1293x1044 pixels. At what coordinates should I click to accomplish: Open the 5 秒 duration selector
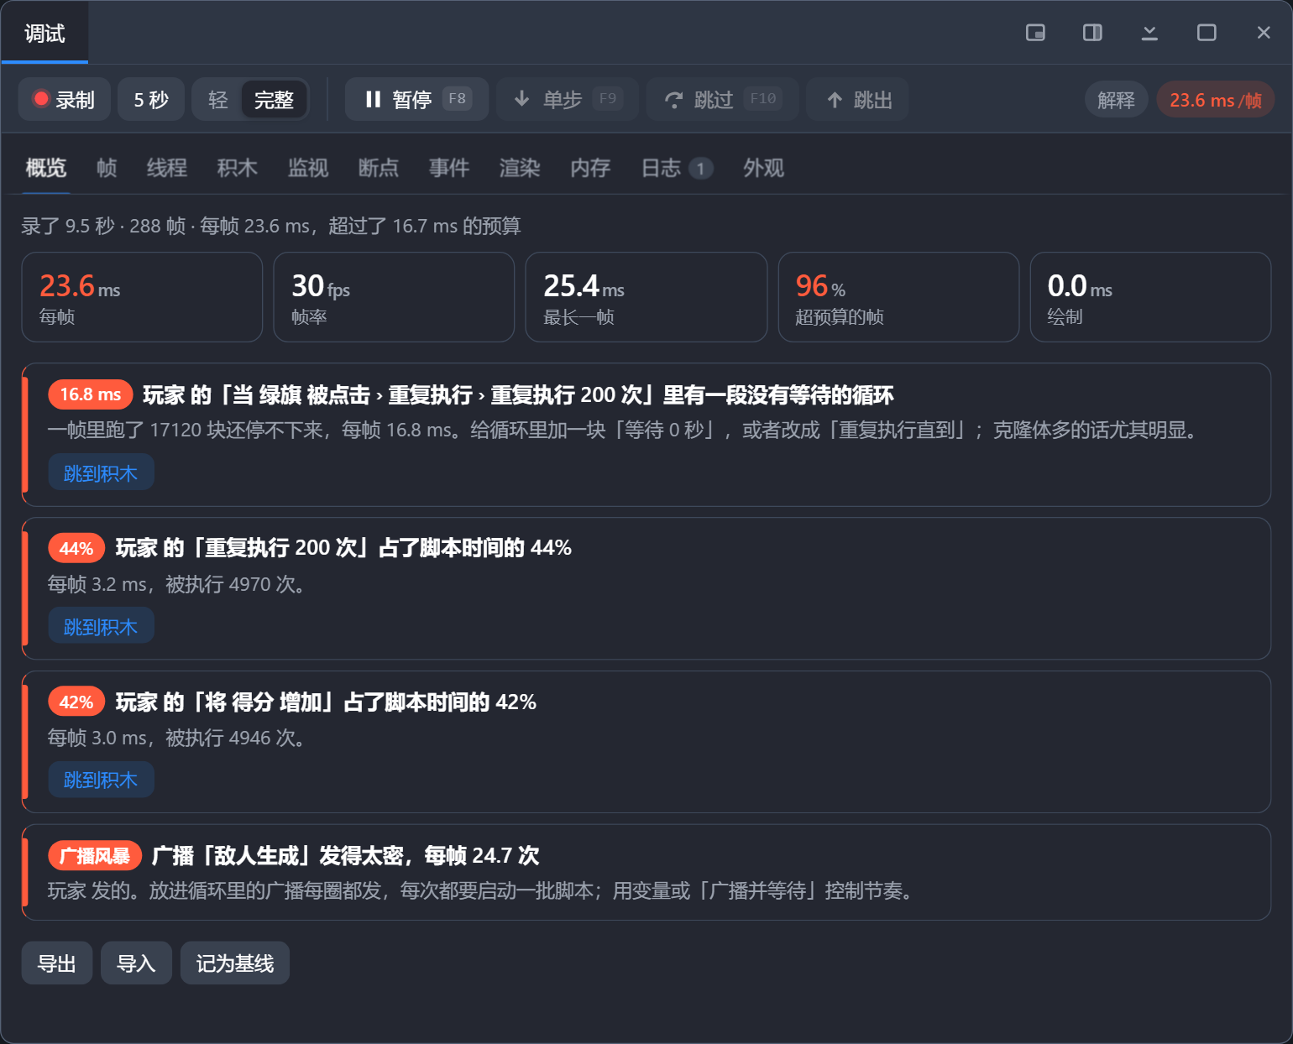[x=151, y=99]
